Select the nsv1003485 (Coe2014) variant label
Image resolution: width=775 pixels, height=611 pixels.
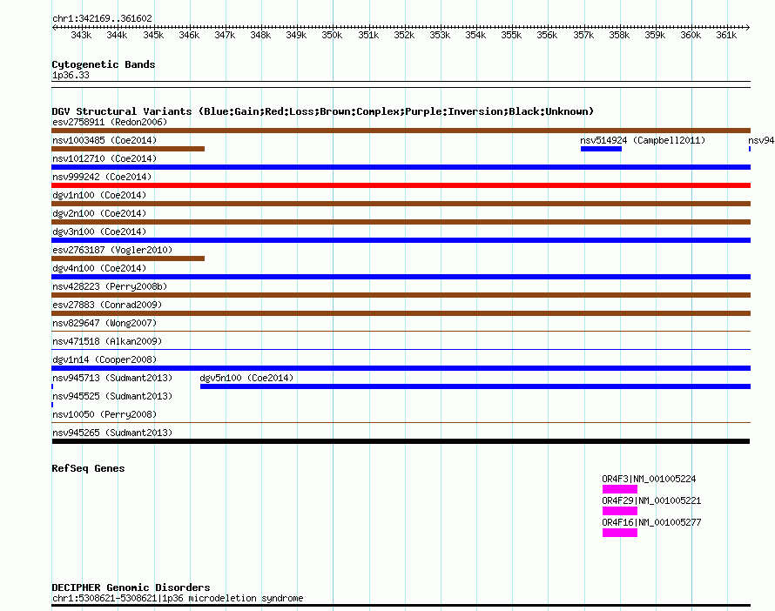(x=104, y=140)
